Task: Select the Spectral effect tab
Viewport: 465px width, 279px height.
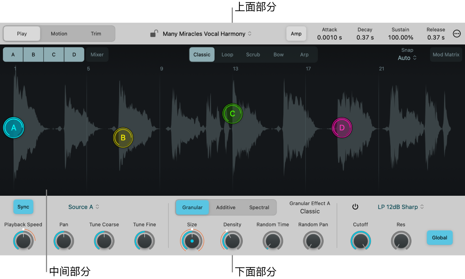Action: tap(259, 207)
